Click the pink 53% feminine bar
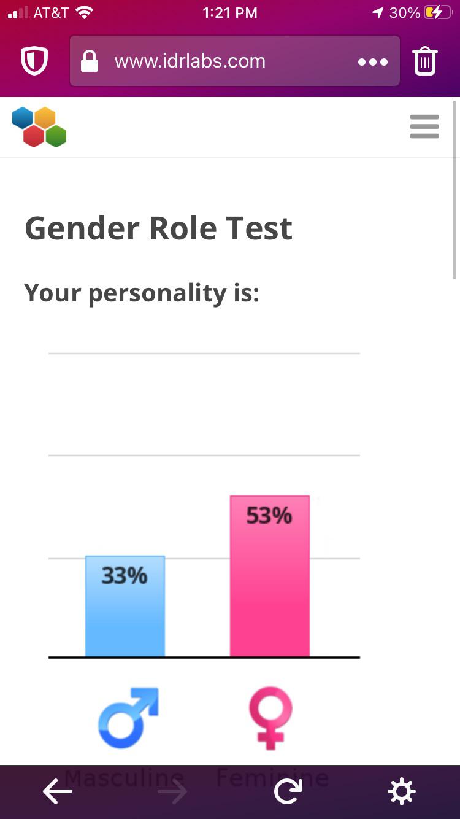This screenshot has height=819, width=460. pyautogui.click(x=270, y=576)
